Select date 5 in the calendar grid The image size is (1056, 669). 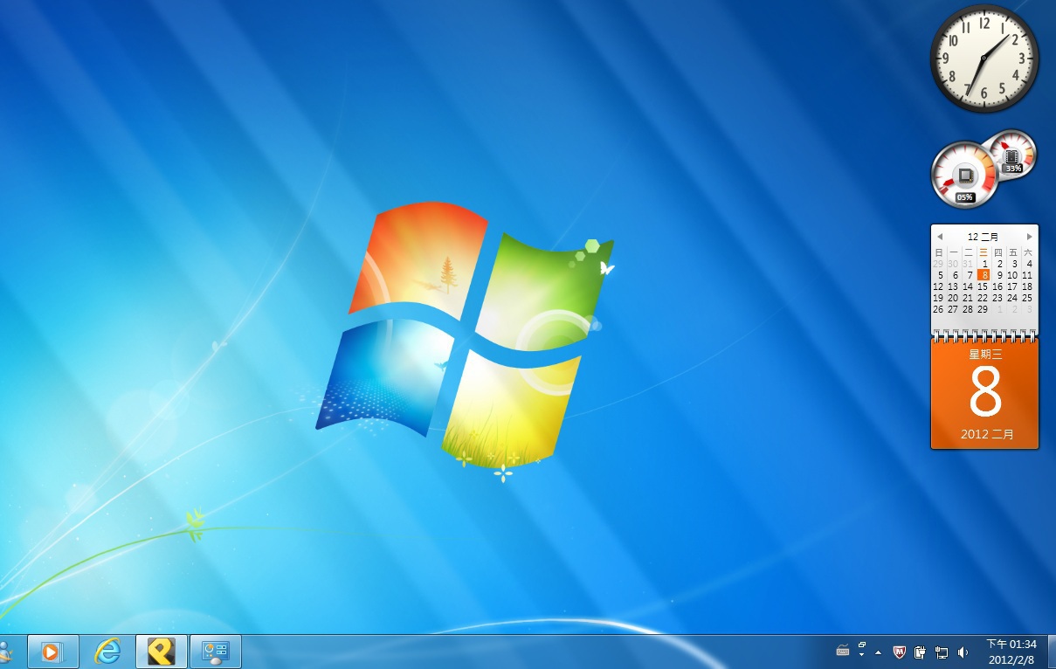940,274
